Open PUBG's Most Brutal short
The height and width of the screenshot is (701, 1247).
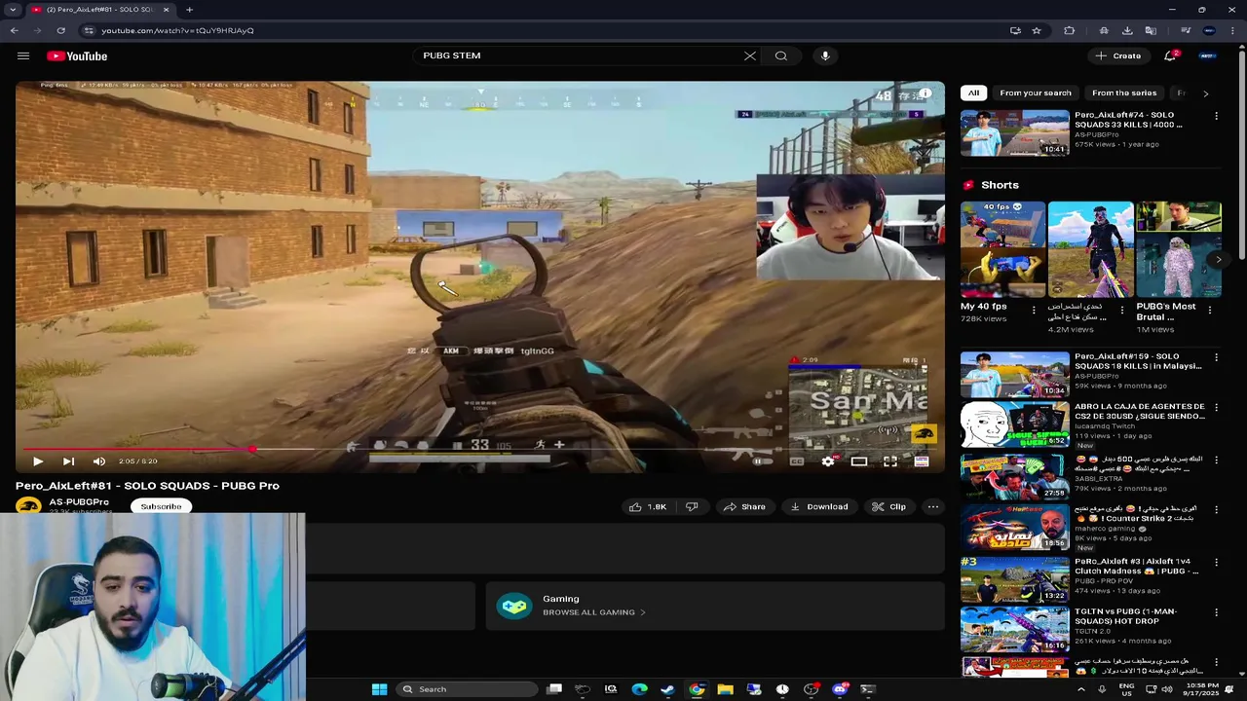1178,248
